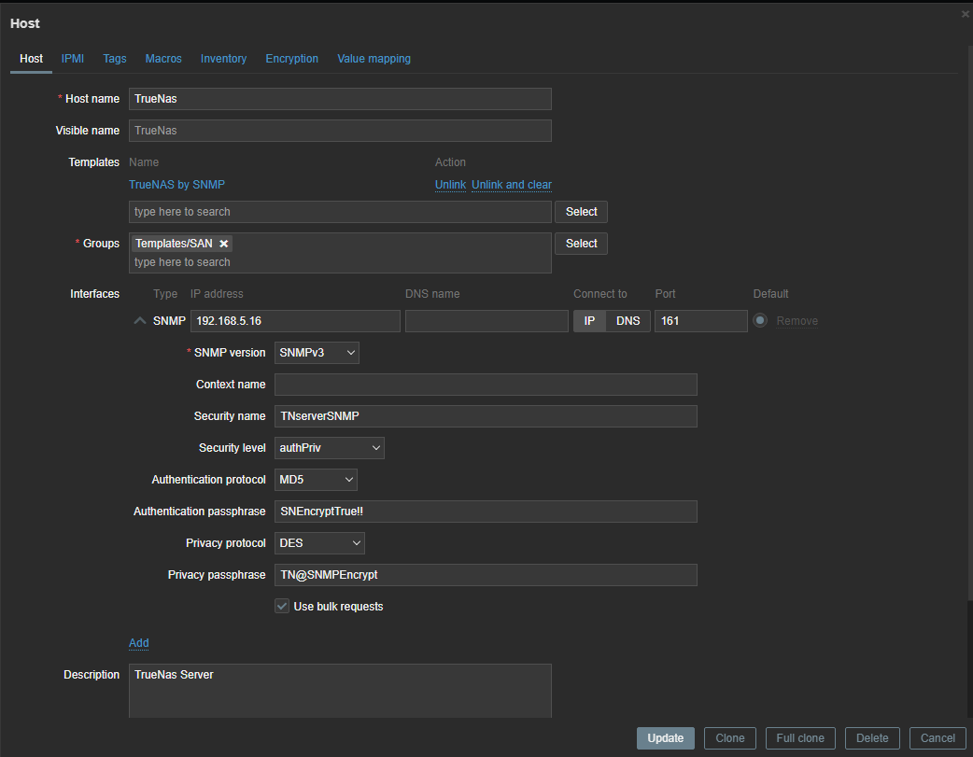Screen dimensions: 973x757
Task: Go to the Encryption tab
Action: [x=291, y=59]
